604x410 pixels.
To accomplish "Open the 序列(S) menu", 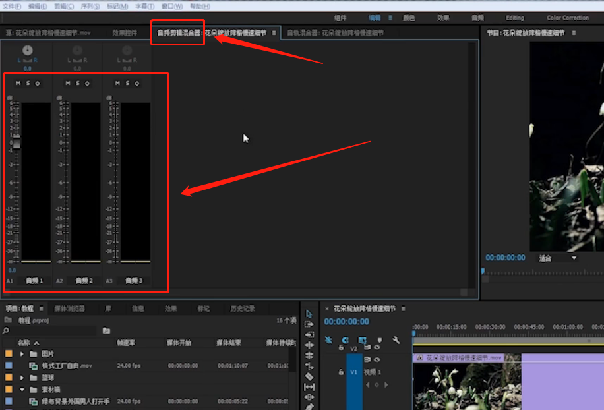I will coord(90,6).
